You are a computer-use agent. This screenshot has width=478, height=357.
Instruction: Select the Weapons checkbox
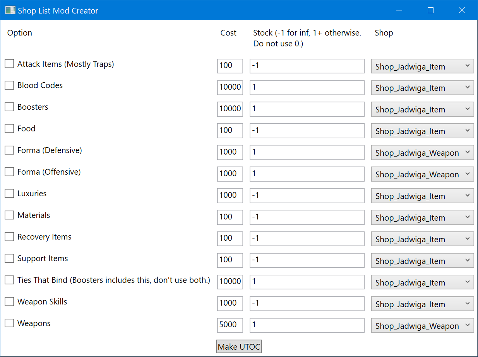(x=9, y=323)
